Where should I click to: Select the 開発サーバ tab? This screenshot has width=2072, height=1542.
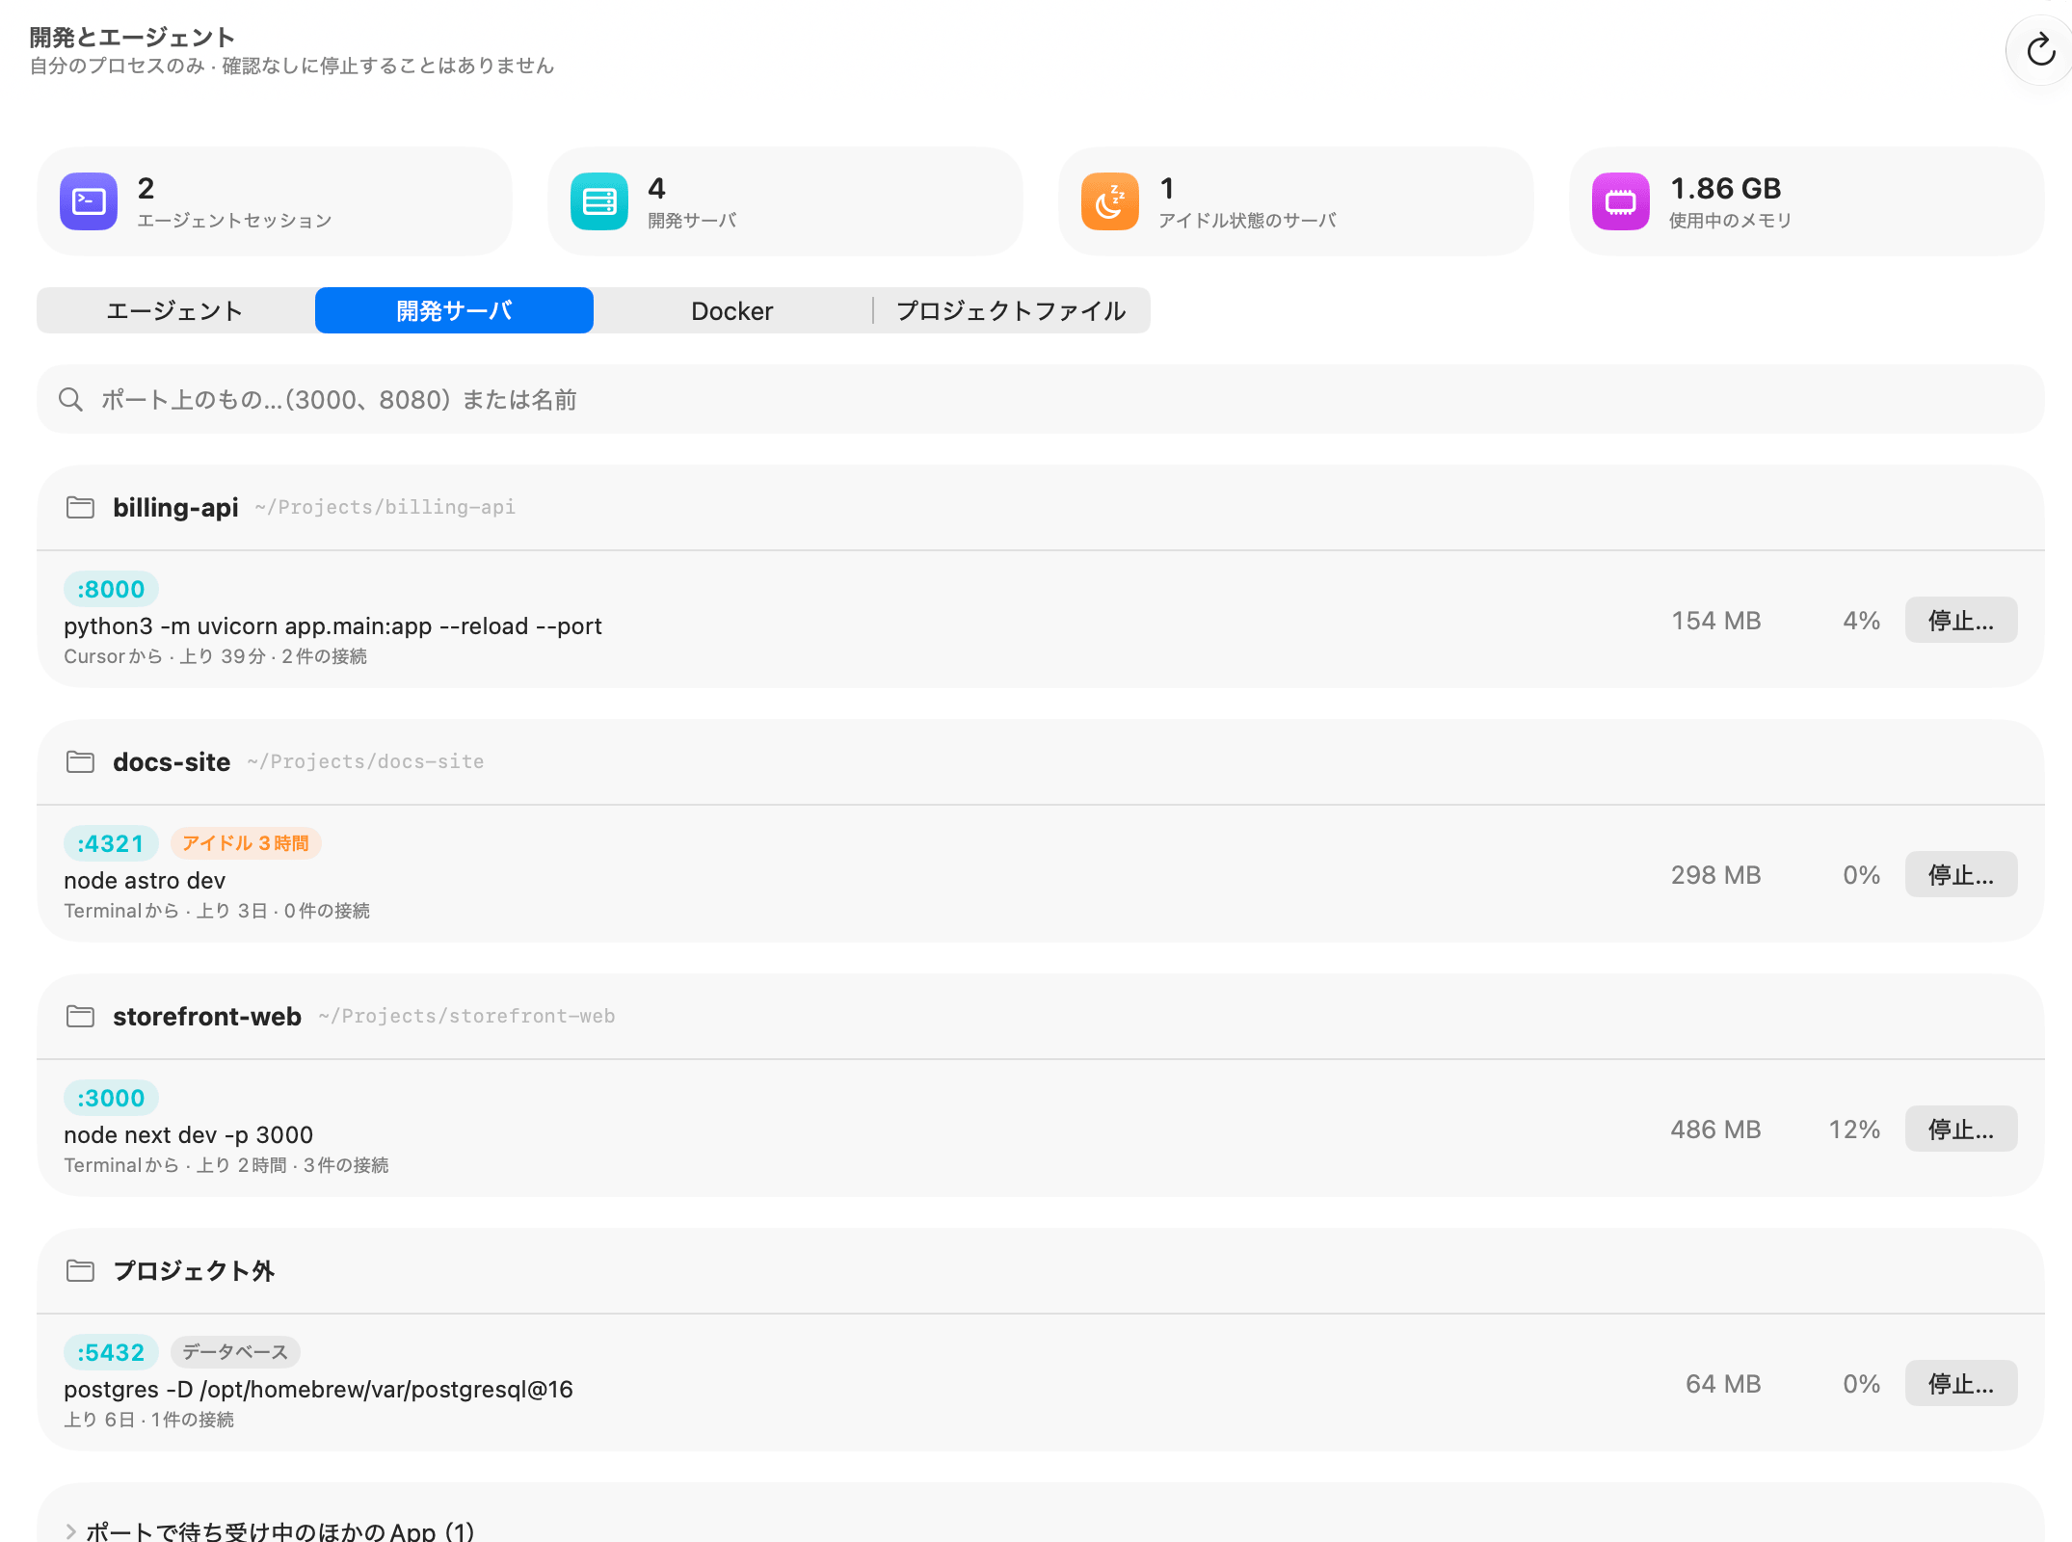(454, 310)
